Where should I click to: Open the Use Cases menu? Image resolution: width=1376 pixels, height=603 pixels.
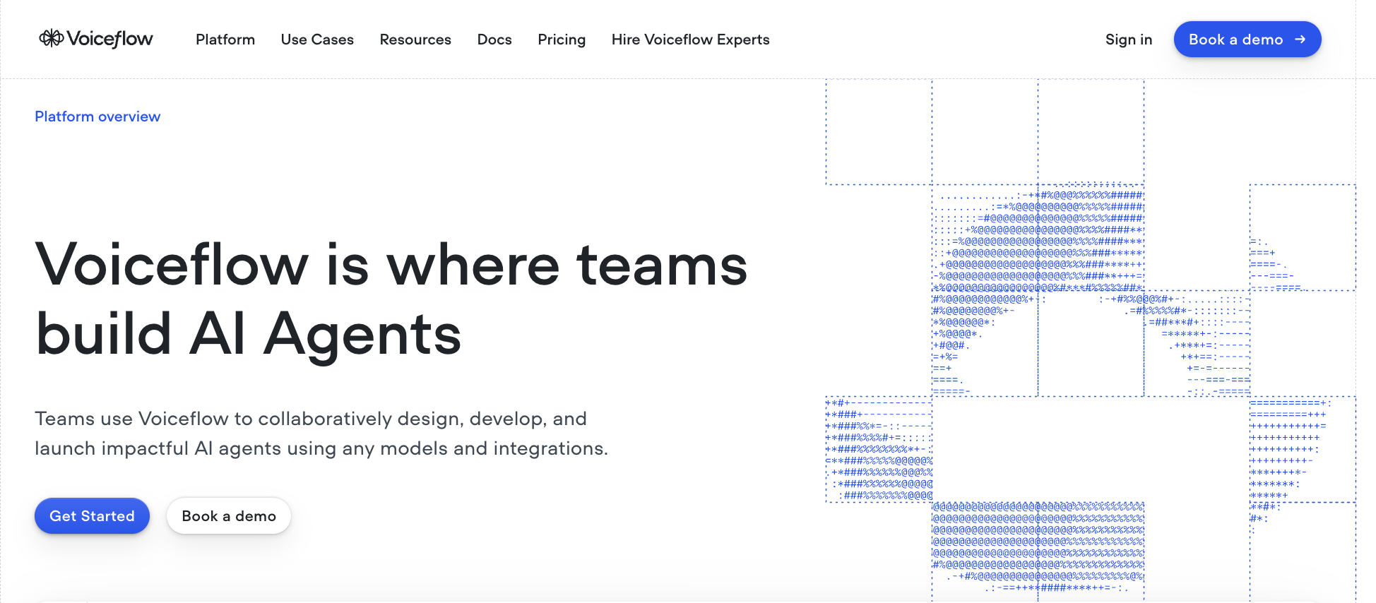pyautogui.click(x=317, y=40)
